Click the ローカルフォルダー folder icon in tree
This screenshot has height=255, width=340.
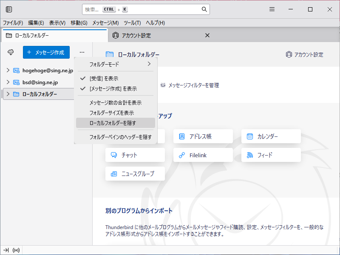tap(16, 94)
